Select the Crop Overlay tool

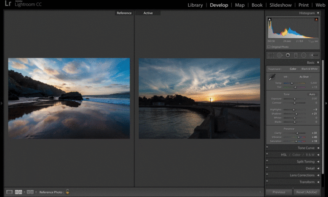pyautogui.click(x=270, y=55)
